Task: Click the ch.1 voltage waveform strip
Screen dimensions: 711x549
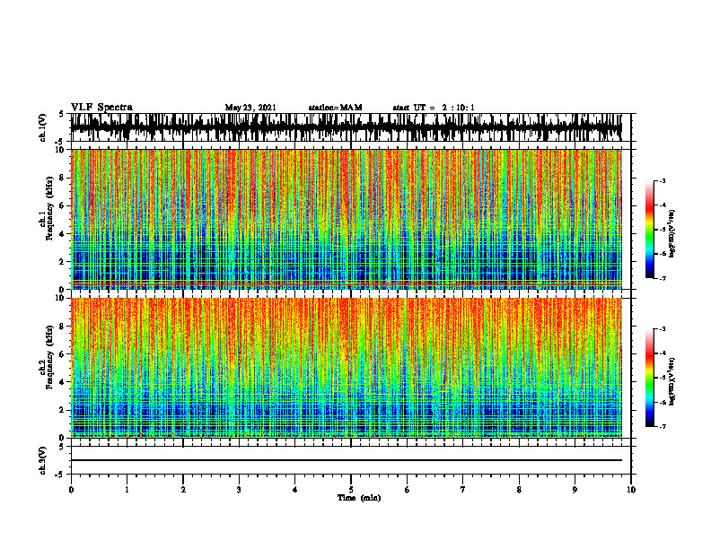Action: click(346, 127)
